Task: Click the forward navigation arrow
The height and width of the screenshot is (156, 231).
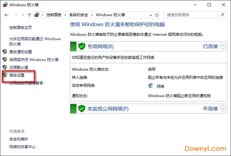Action: [16, 15]
